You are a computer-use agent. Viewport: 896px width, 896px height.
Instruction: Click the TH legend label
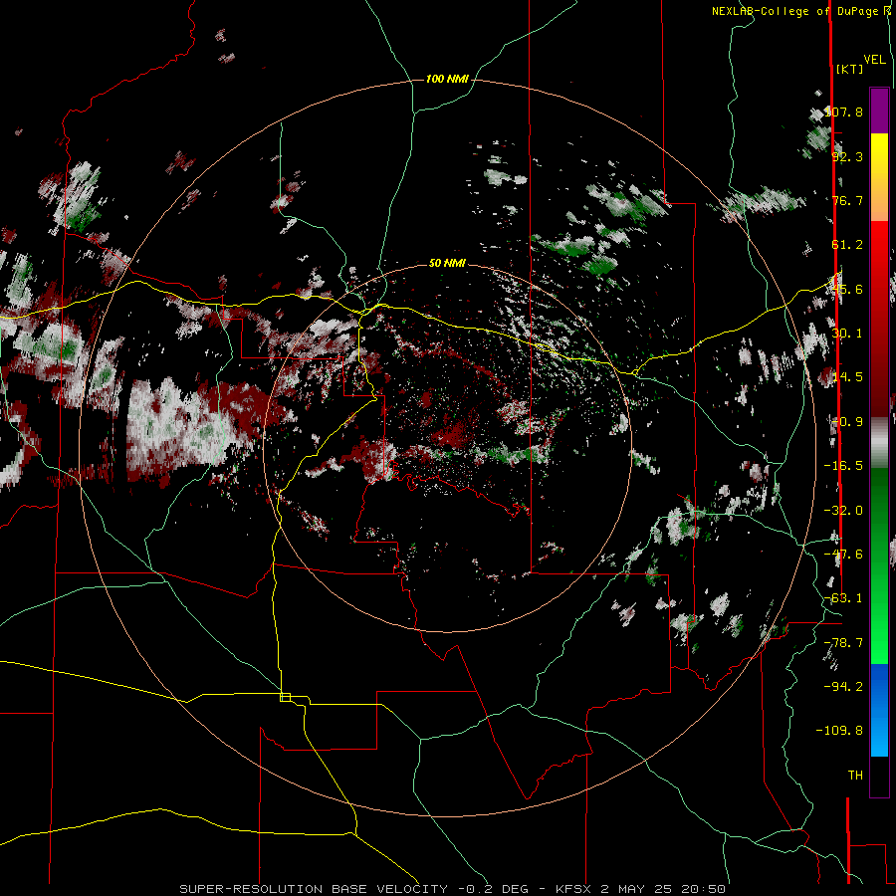click(x=855, y=776)
